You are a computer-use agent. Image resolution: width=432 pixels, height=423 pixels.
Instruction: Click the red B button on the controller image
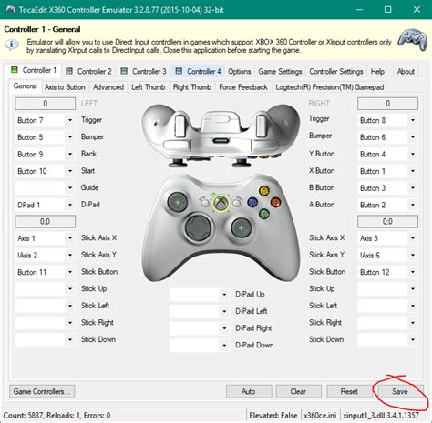point(275,202)
